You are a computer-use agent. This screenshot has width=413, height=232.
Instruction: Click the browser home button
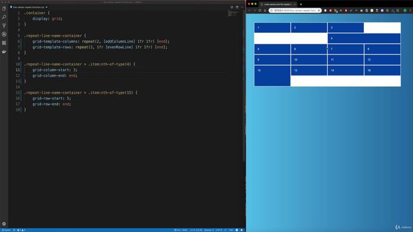click(265, 10)
